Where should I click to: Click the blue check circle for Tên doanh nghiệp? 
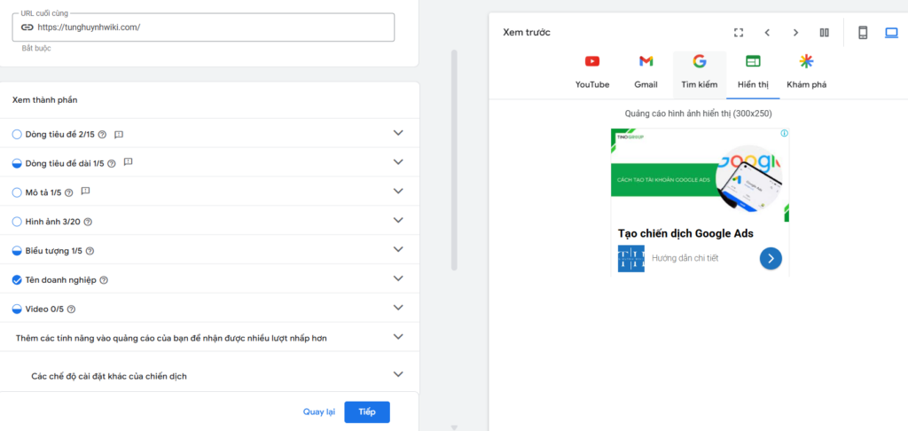point(17,280)
